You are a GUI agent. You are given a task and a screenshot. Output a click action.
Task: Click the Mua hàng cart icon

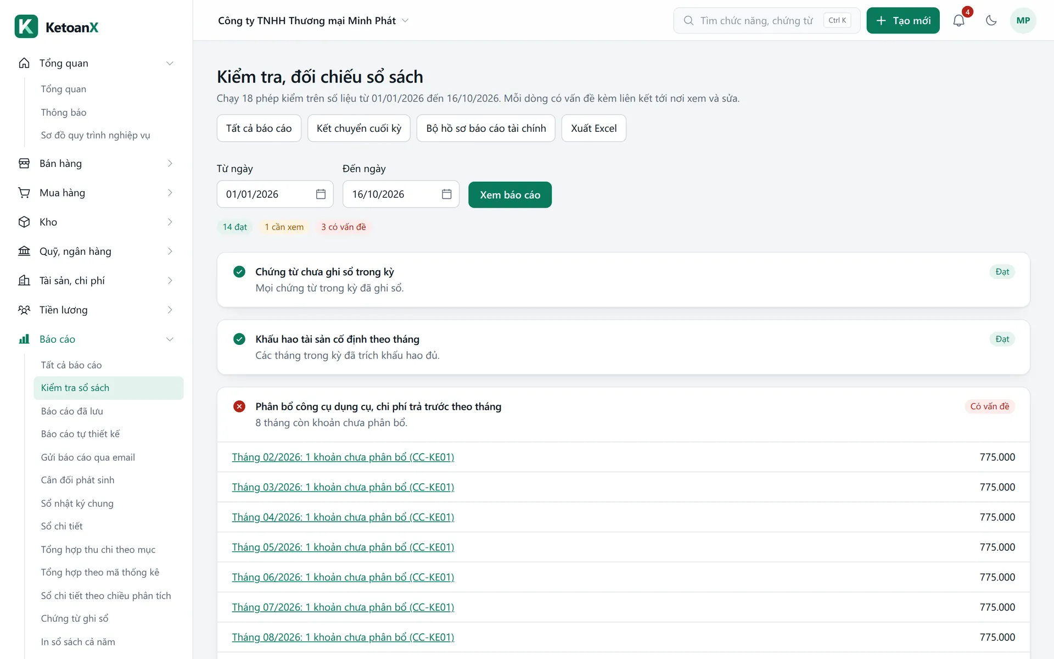pos(24,193)
